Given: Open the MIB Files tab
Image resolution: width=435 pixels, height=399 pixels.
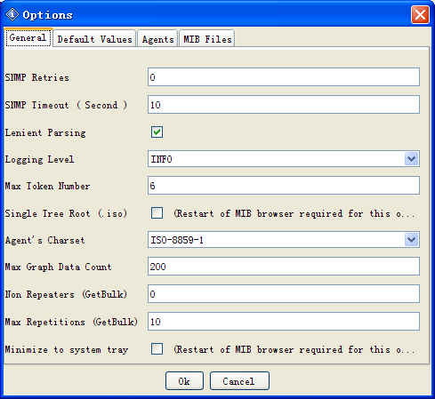Looking at the screenshot, I should click(207, 39).
